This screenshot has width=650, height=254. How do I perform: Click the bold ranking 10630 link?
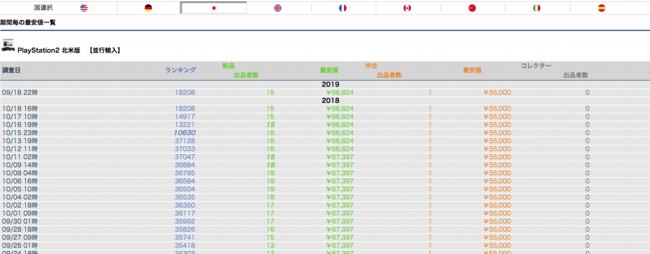click(184, 133)
